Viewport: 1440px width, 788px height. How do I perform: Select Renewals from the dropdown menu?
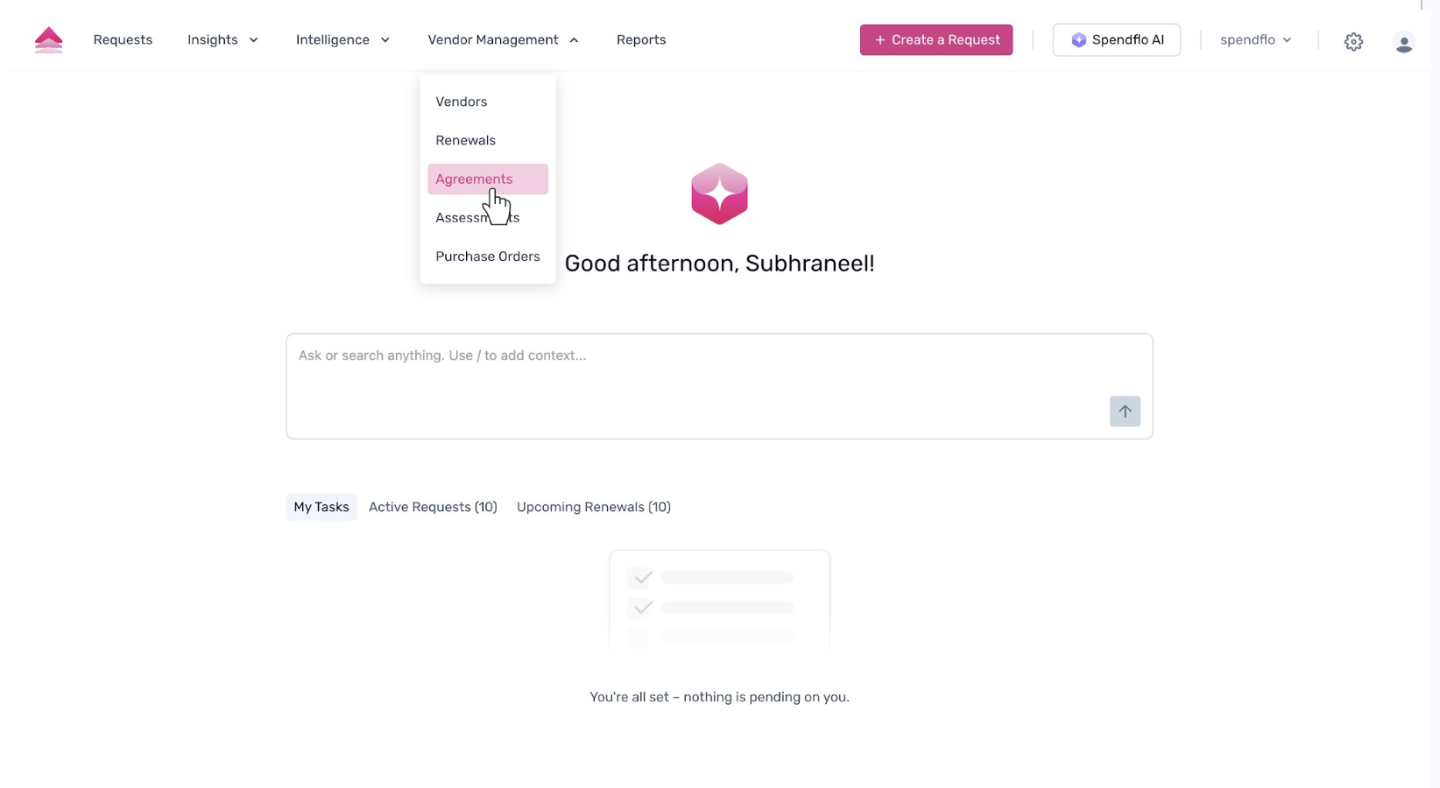click(465, 140)
